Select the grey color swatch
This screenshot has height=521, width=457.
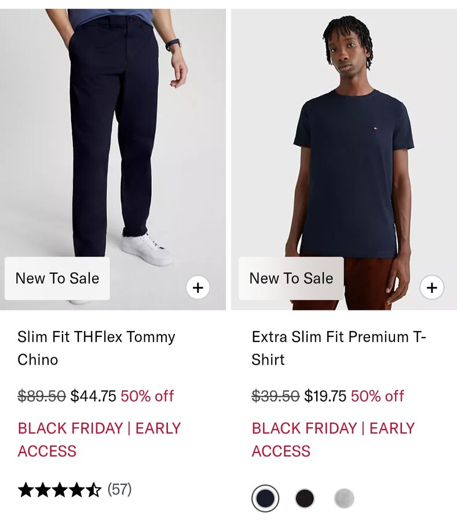point(344,498)
